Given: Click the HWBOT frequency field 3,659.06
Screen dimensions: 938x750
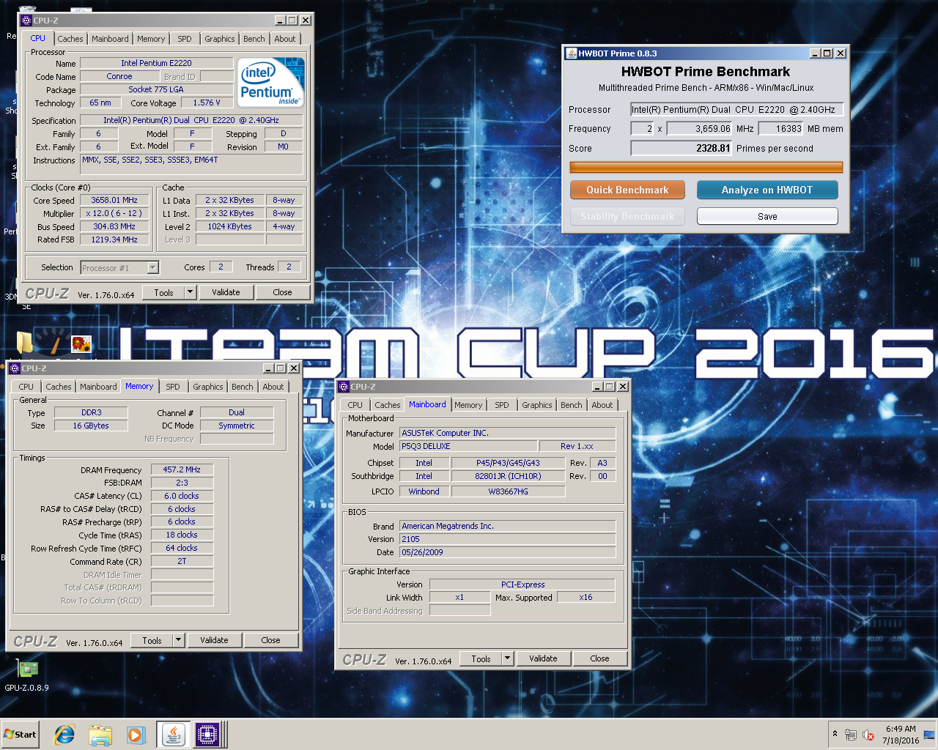Looking at the screenshot, I should tap(700, 128).
